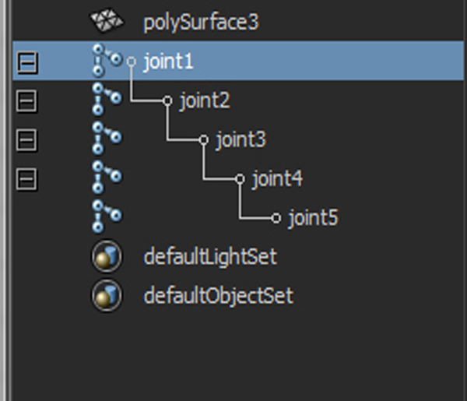Click the joint4 skeleton icon

107,178
